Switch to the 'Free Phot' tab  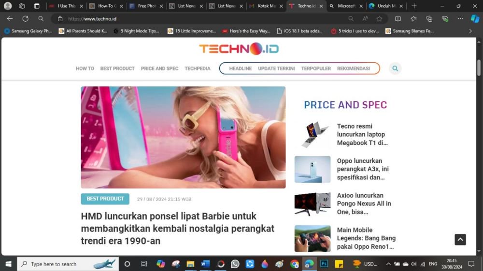pos(146,6)
